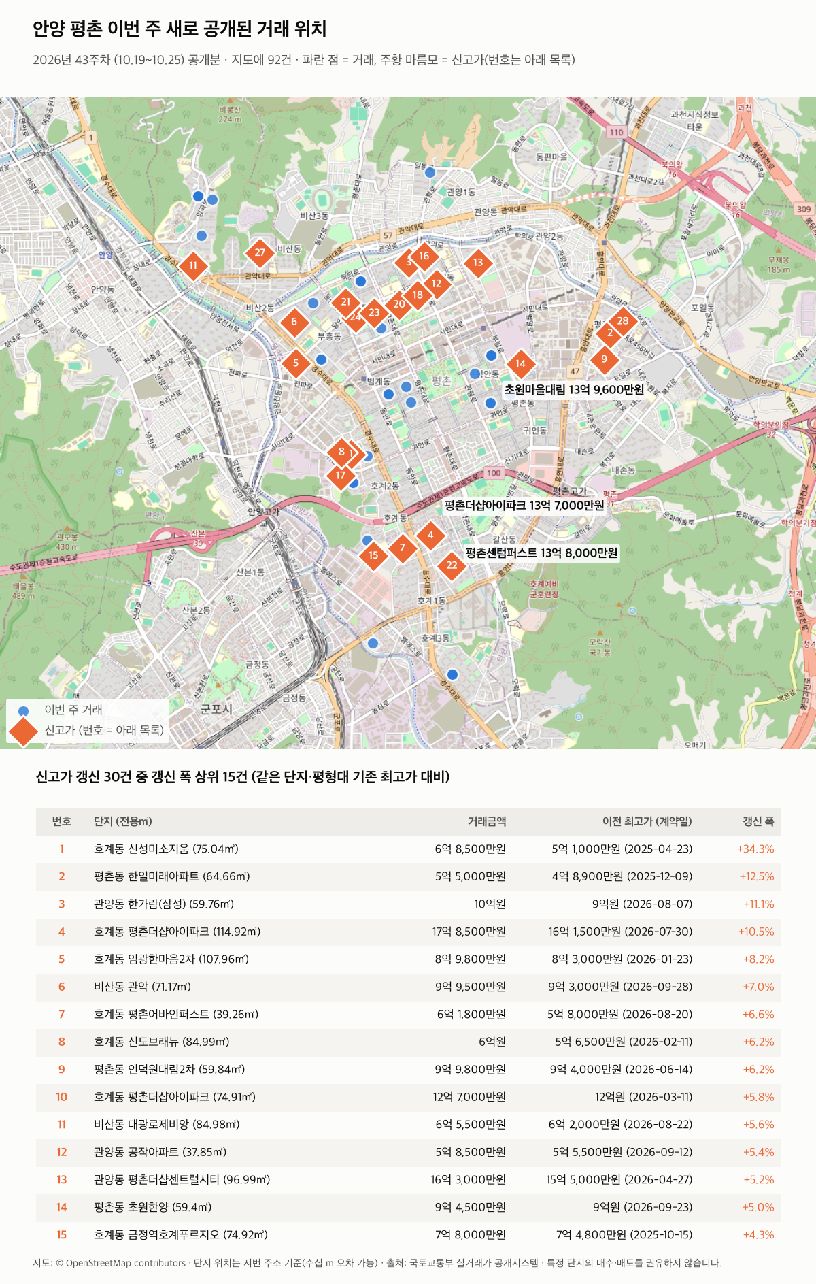Viewport: 816px width, 1284px height.
Task: Click the 평촌동 초원한양 (59.4㎡) row name
Action: [x=153, y=1208]
